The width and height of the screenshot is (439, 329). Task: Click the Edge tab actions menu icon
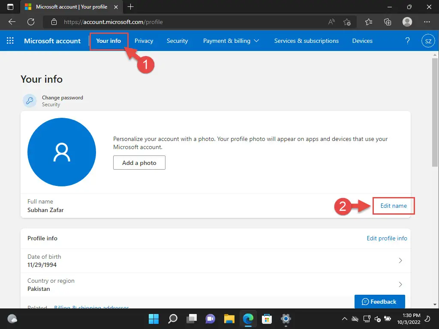pyautogui.click(x=10, y=7)
